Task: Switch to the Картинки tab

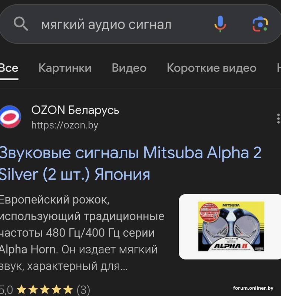Action: [x=65, y=68]
